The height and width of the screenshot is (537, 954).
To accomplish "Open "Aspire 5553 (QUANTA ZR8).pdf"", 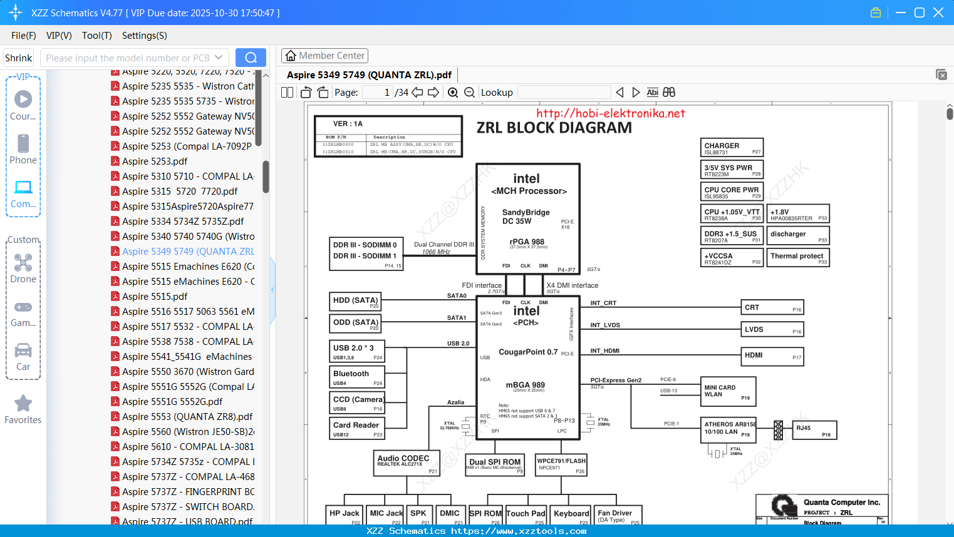I will pyautogui.click(x=182, y=417).
